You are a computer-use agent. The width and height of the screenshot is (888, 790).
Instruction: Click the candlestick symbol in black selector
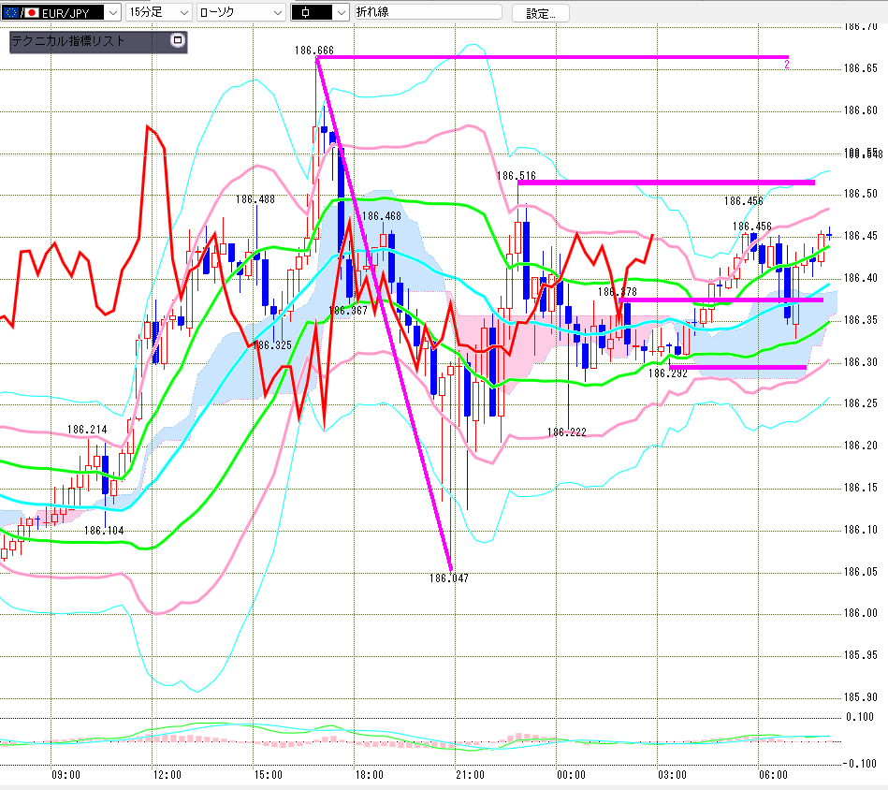pos(306,12)
